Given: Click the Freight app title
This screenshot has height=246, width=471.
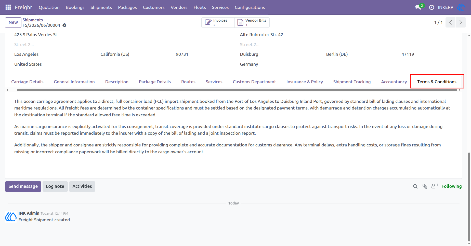Looking at the screenshot, I should point(23,7).
